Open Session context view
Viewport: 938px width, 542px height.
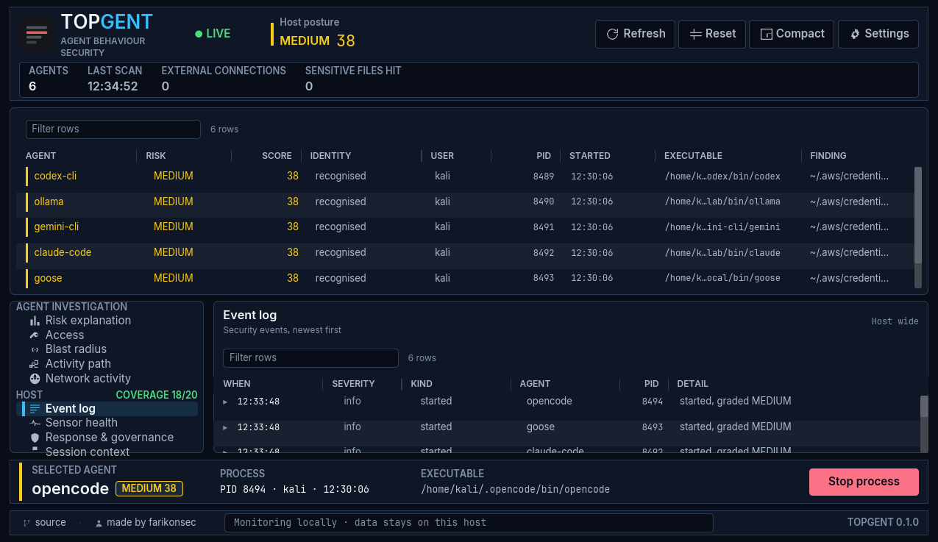[88, 452]
